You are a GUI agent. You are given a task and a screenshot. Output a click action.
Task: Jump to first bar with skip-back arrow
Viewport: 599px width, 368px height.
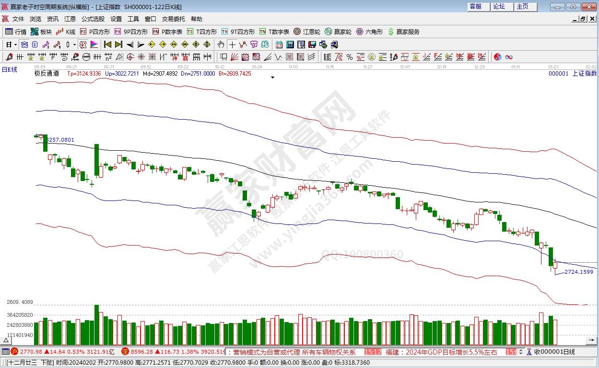point(108,45)
